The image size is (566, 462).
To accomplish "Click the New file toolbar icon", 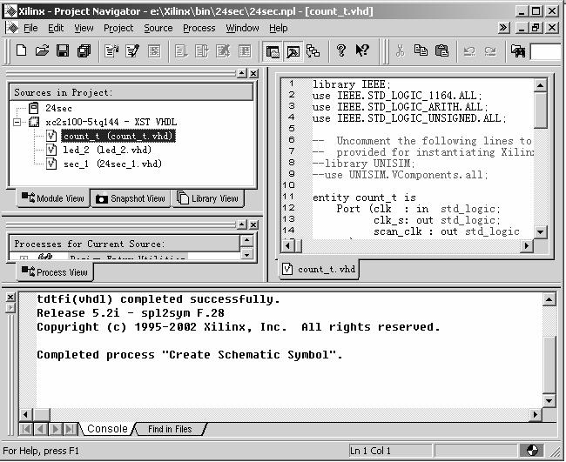I will [21, 50].
